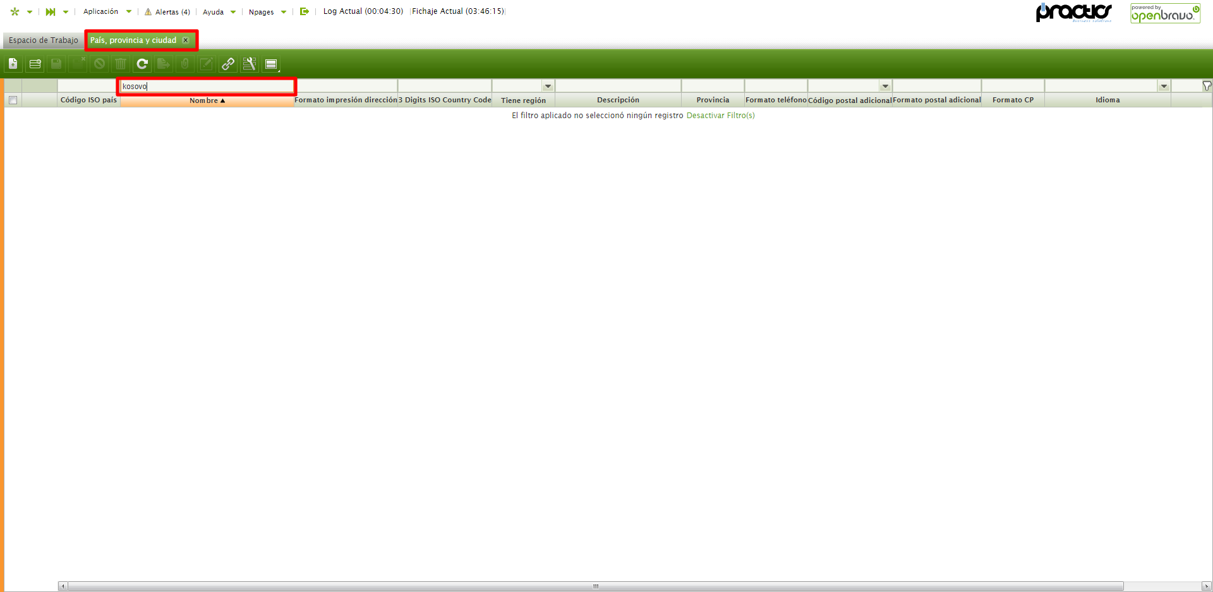Screen dimensions: 1213x592
Task: Focus the Formato impresión dirección filter field
Action: (346, 86)
